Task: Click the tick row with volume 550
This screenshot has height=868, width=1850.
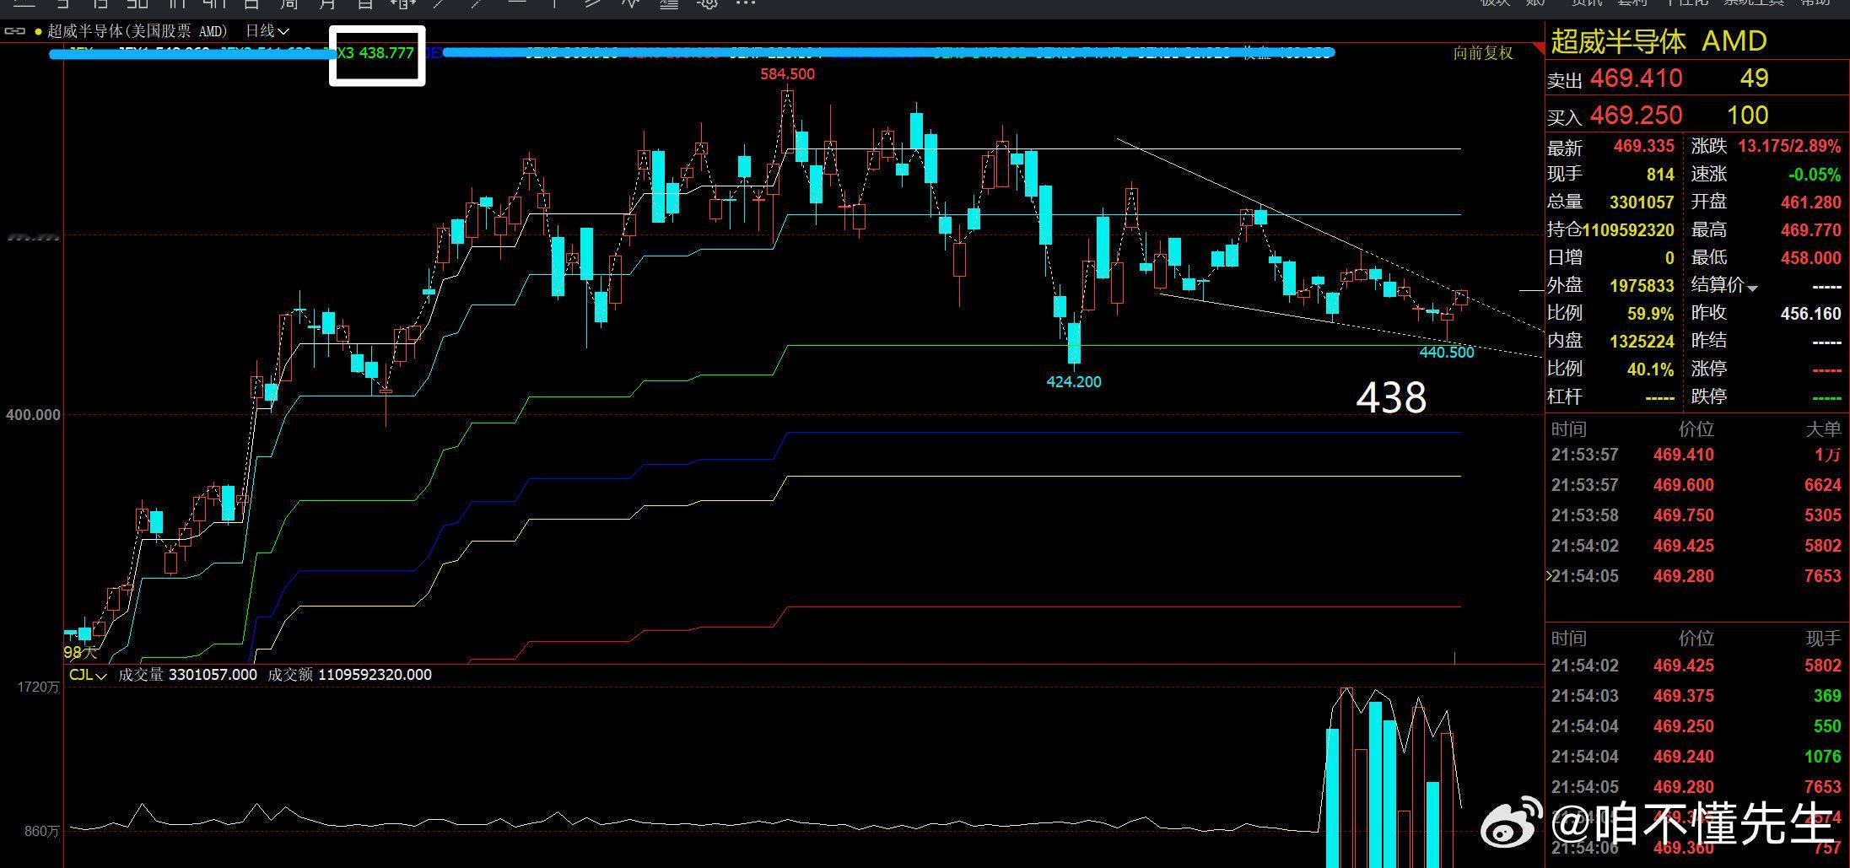Action: click(x=1696, y=726)
